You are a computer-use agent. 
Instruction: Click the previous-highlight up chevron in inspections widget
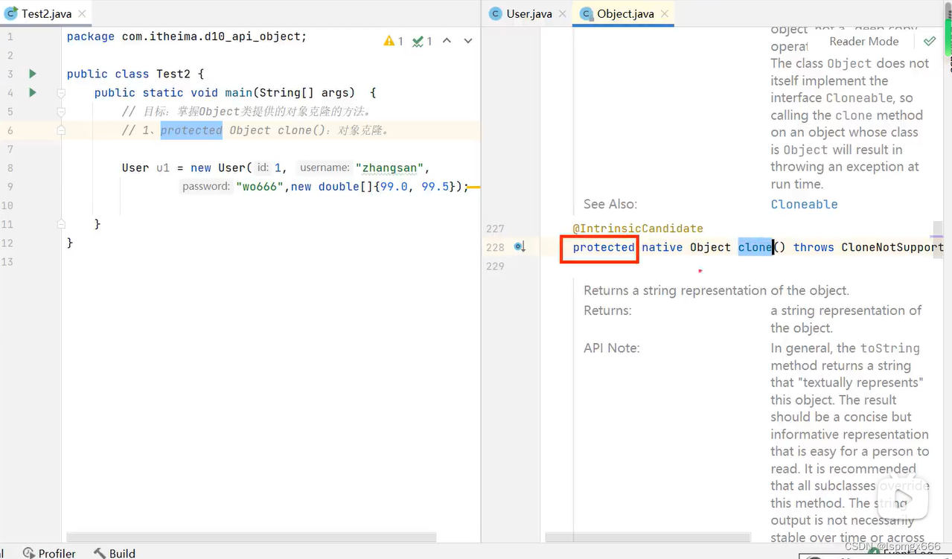pos(447,41)
